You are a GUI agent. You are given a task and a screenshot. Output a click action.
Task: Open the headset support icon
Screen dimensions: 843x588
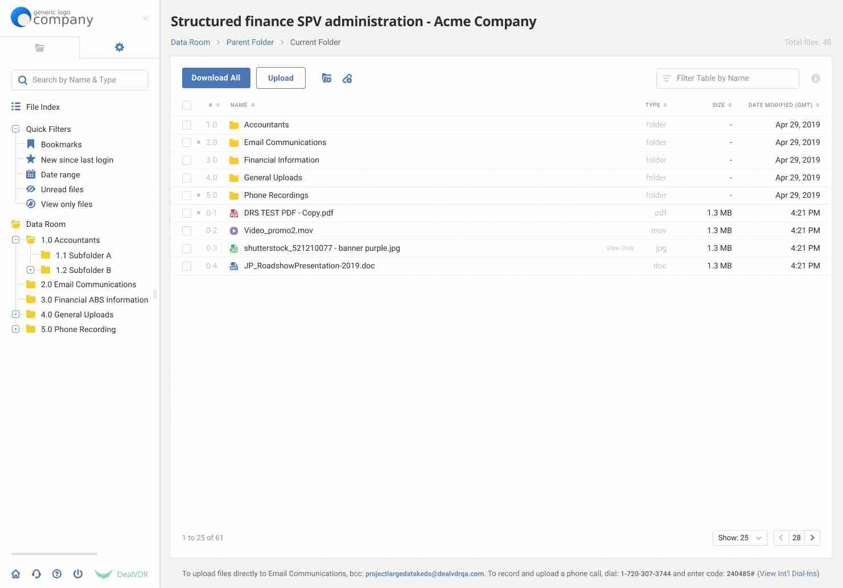pyautogui.click(x=36, y=574)
